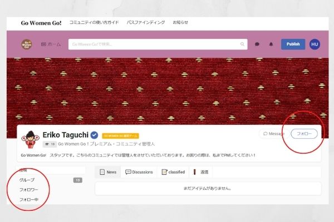Open HU user avatar menu
Viewport: 334px width, 222px height.
tap(315, 44)
